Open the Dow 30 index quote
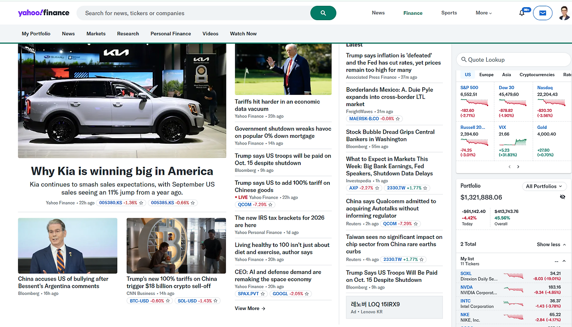The width and height of the screenshot is (572, 327). [x=506, y=88]
